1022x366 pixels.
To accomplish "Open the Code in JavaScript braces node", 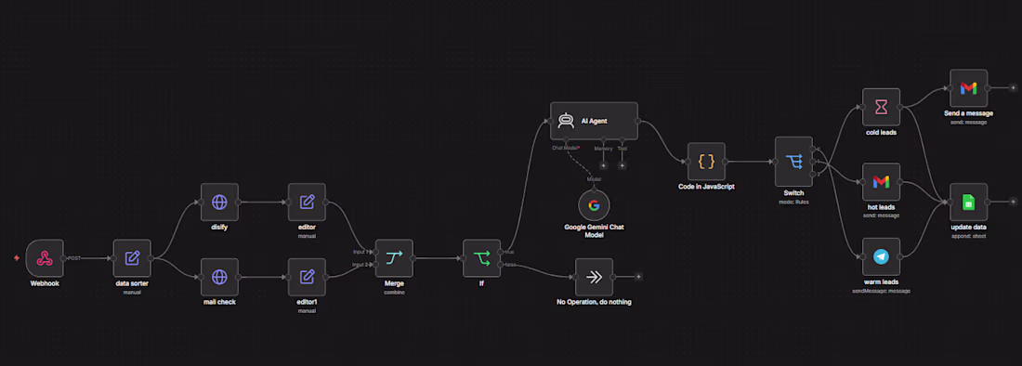I will tap(706, 162).
